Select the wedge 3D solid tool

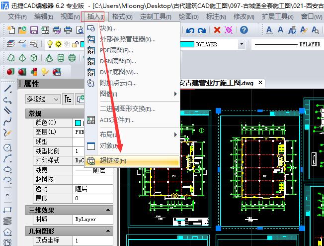(11, 58)
